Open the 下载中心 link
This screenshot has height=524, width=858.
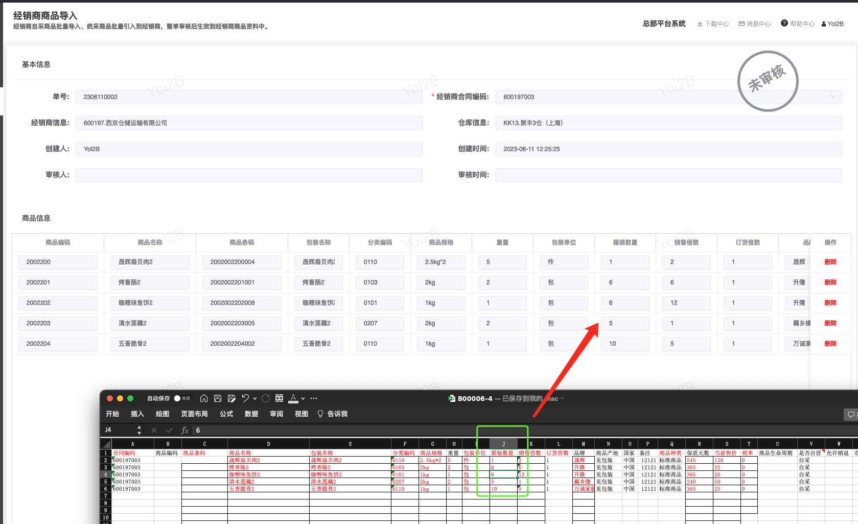point(713,24)
